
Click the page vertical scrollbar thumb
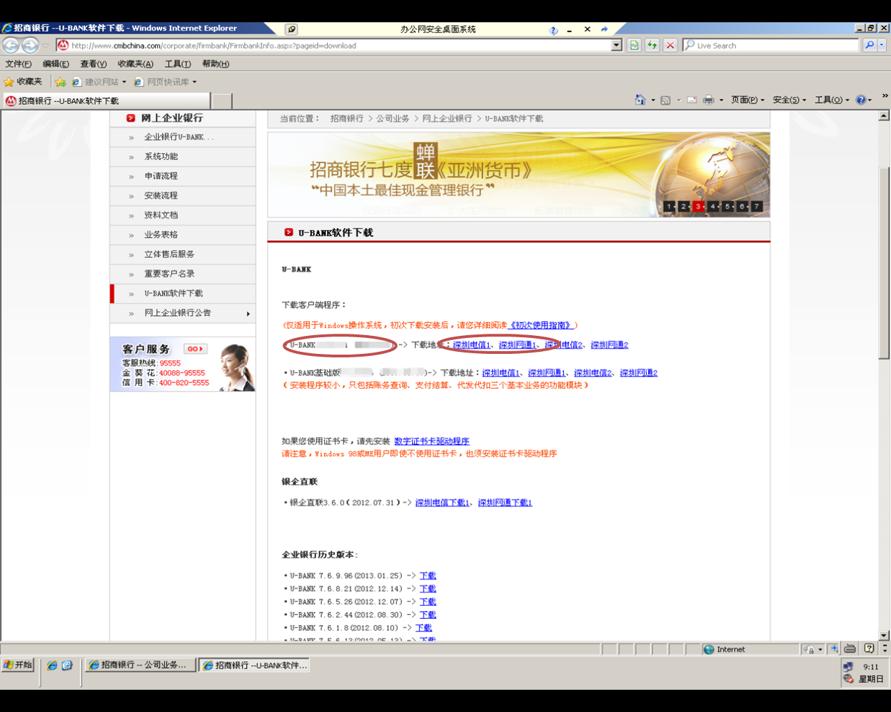point(884,264)
